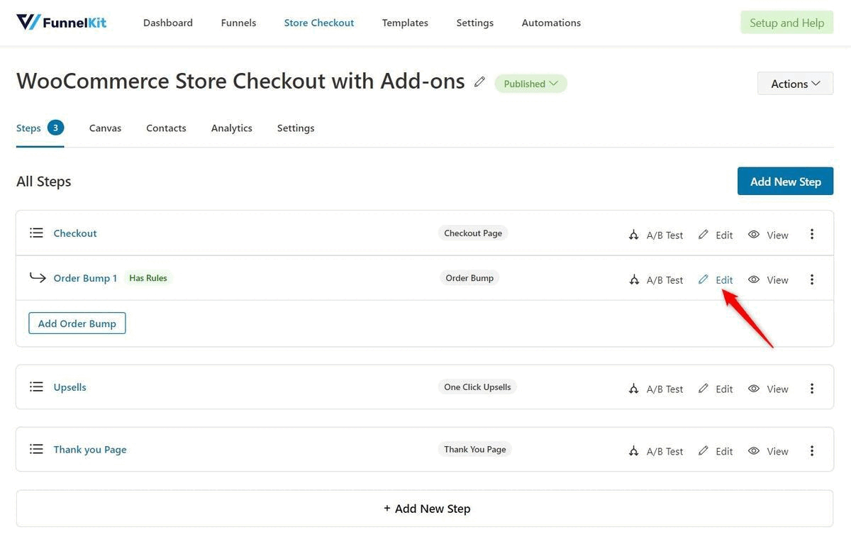Open the Checkout step link
851x539 pixels.
[75, 233]
